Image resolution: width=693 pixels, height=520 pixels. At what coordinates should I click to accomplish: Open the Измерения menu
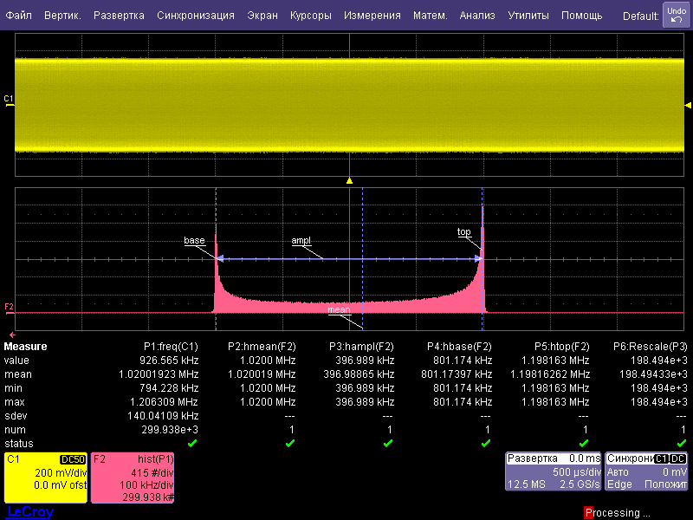click(372, 16)
